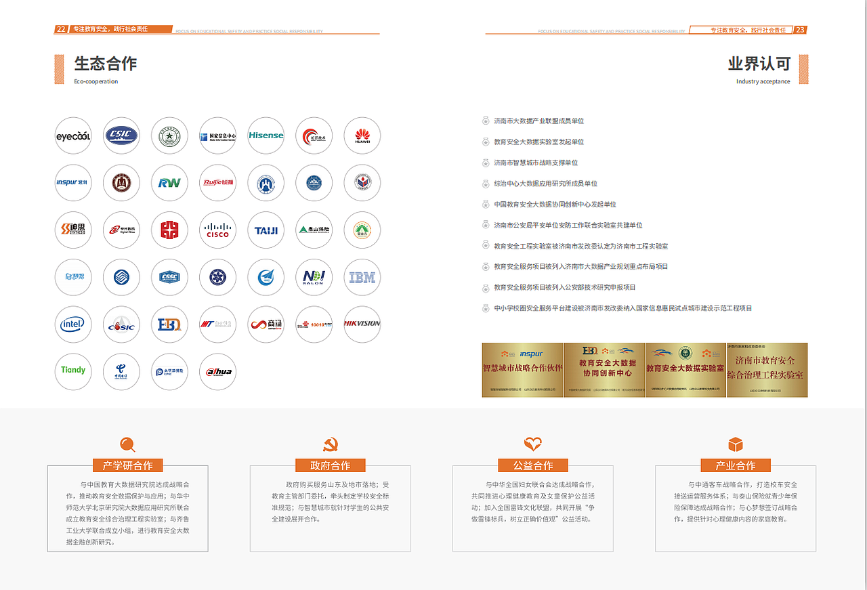Click 综治中心大数据应用研究所成员单位 list item
The height and width of the screenshot is (590, 867).
click(x=546, y=184)
